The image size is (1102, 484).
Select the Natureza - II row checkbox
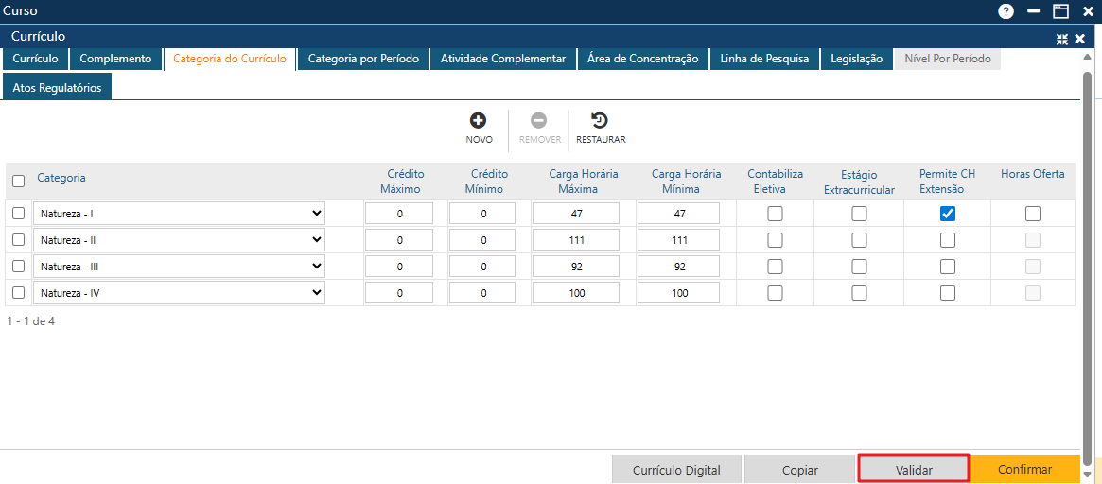[x=19, y=239]
